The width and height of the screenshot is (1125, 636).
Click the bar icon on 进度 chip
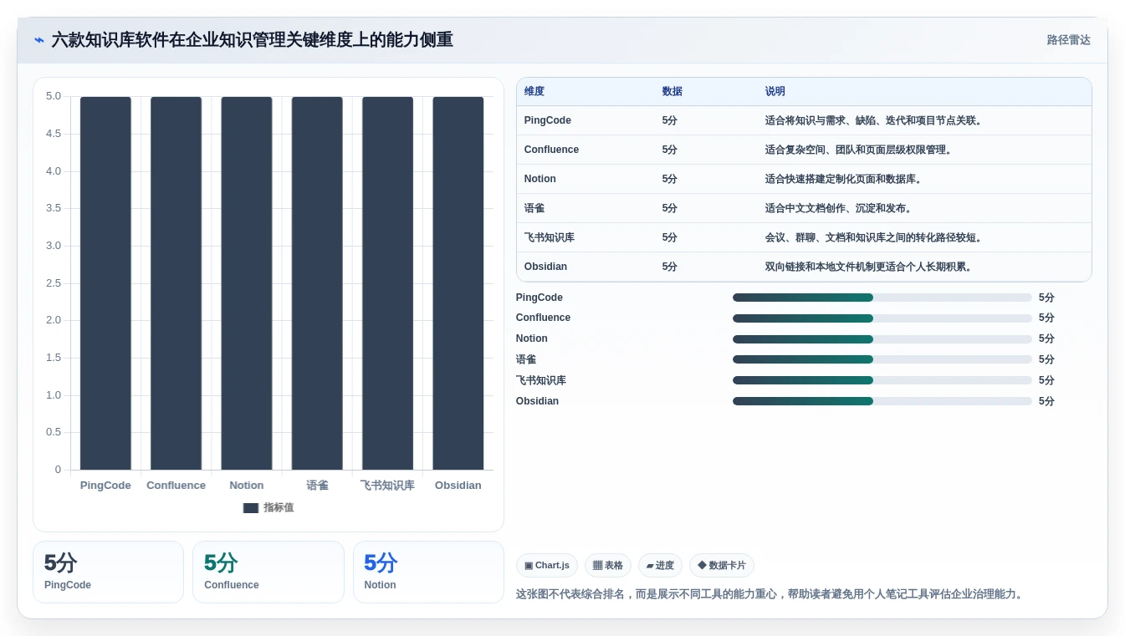tap(650, 567)
